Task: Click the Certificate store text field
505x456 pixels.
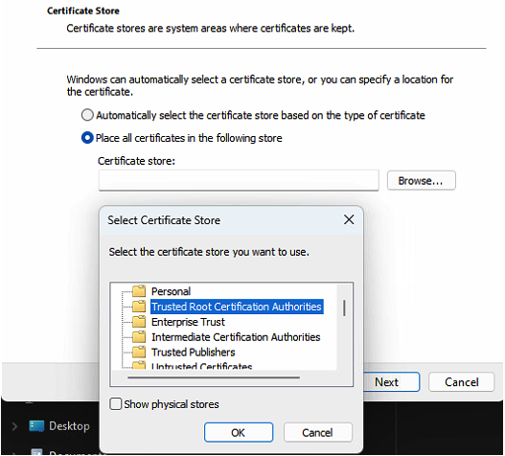Action: click(239, 180)
